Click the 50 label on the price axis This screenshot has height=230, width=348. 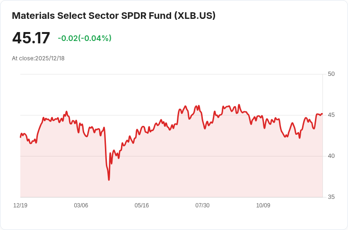coord(331,74)
